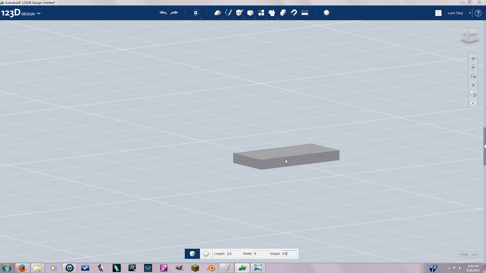Click the Redo arrow
Screen dimensions: 486x273
174,13
